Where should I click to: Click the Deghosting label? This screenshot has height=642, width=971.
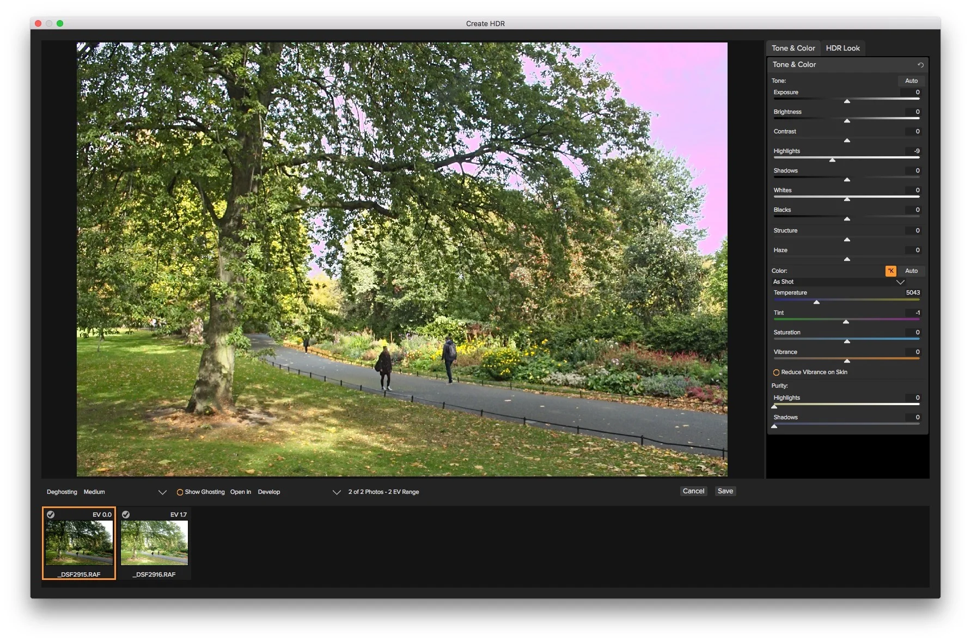(62, 492)
